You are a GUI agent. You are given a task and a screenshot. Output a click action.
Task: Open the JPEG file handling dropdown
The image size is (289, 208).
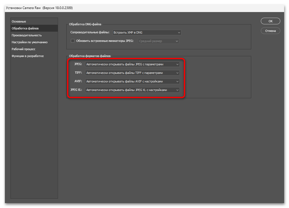click(x=132, y=64)
